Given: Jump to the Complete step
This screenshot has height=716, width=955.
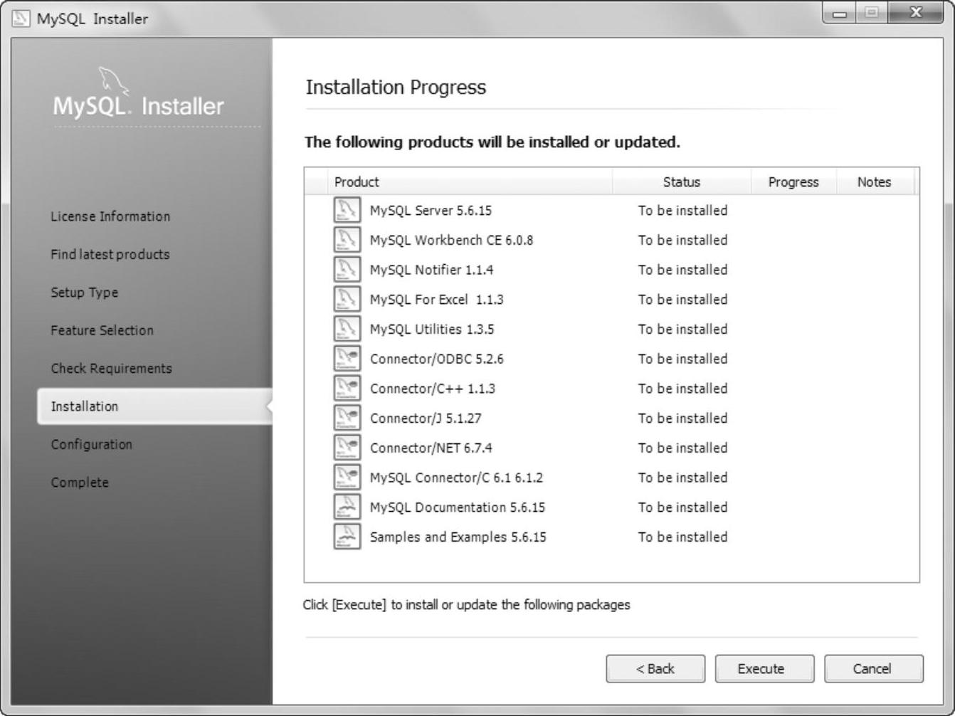Looking at the screenshot, I should 80,483.
